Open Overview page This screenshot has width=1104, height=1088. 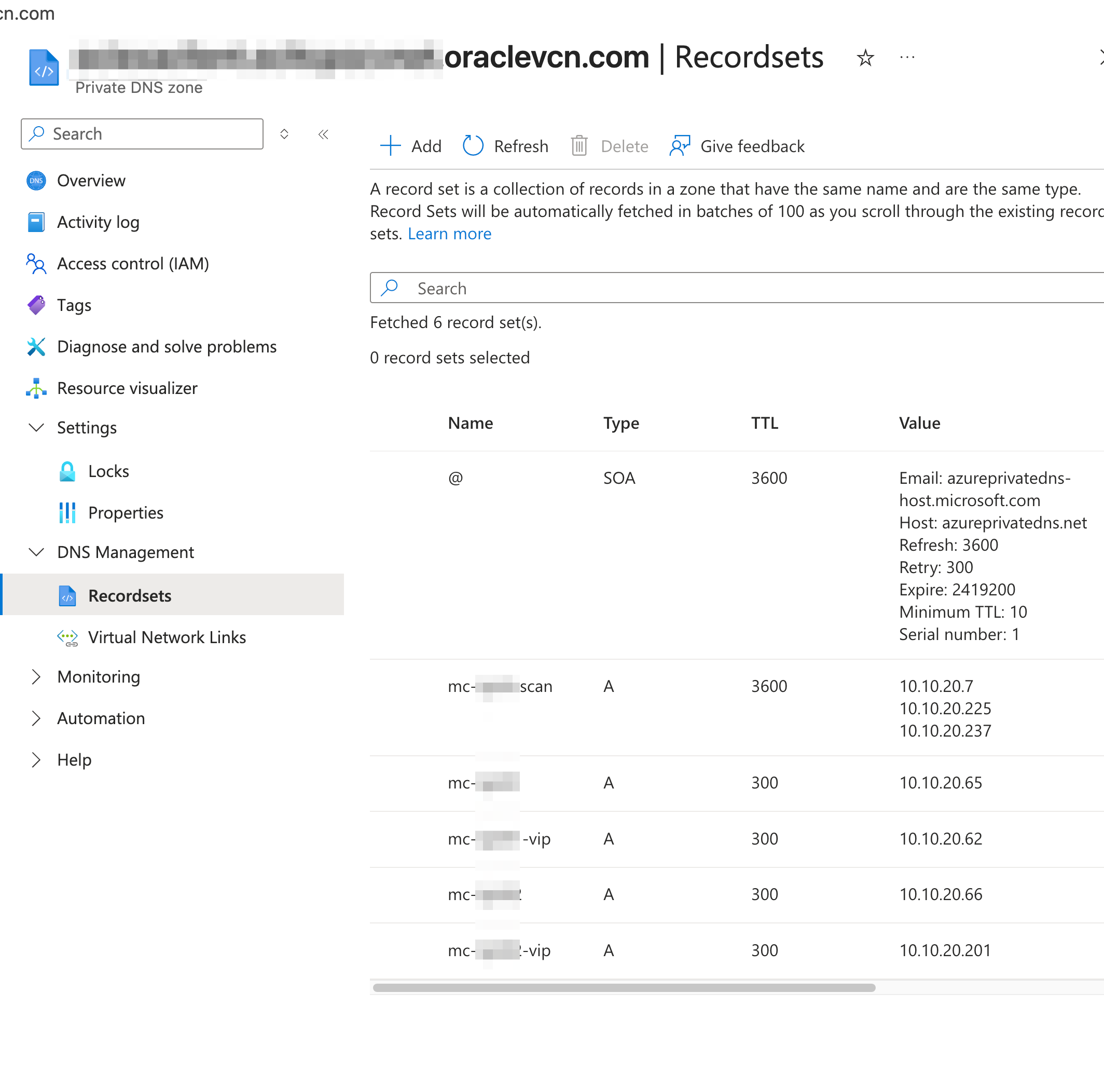pyautogui.click(x=91, y=181)
